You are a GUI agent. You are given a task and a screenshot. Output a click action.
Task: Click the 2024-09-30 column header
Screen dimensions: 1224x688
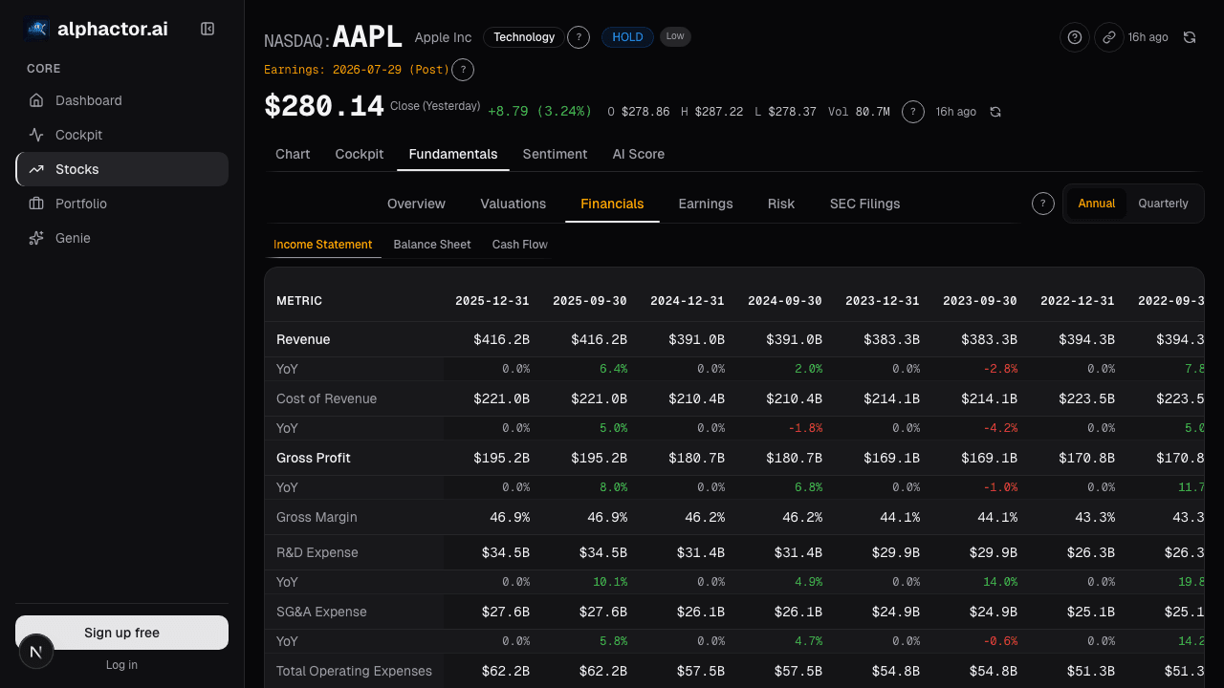click(x=784, y=301)
